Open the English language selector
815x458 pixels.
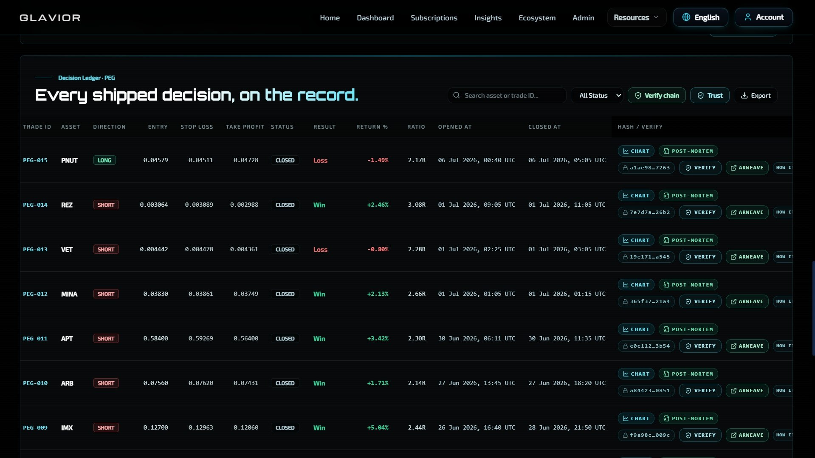click(700, 17)
